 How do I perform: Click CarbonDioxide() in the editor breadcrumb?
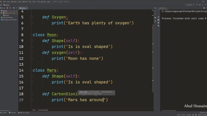[43, 110]
